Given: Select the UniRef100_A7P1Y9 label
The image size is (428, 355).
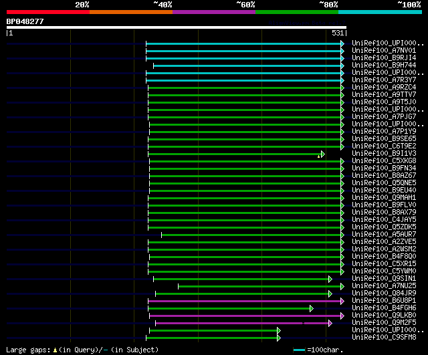Looking at the screenshot, I should point(384,132).
